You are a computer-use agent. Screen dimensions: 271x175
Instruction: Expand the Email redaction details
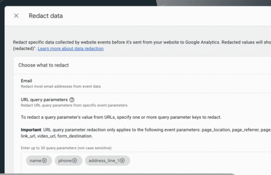click(x=27, y=81)
